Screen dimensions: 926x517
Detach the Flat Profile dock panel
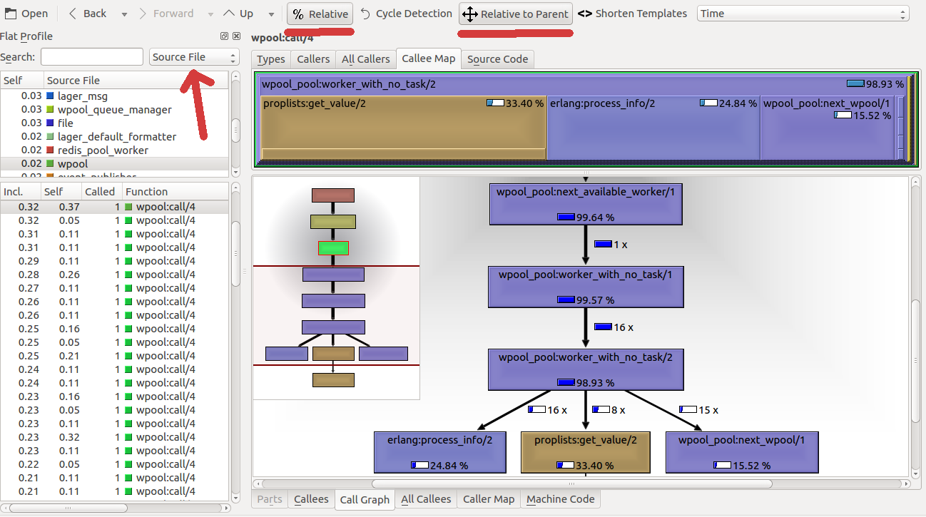pos(224,36)
